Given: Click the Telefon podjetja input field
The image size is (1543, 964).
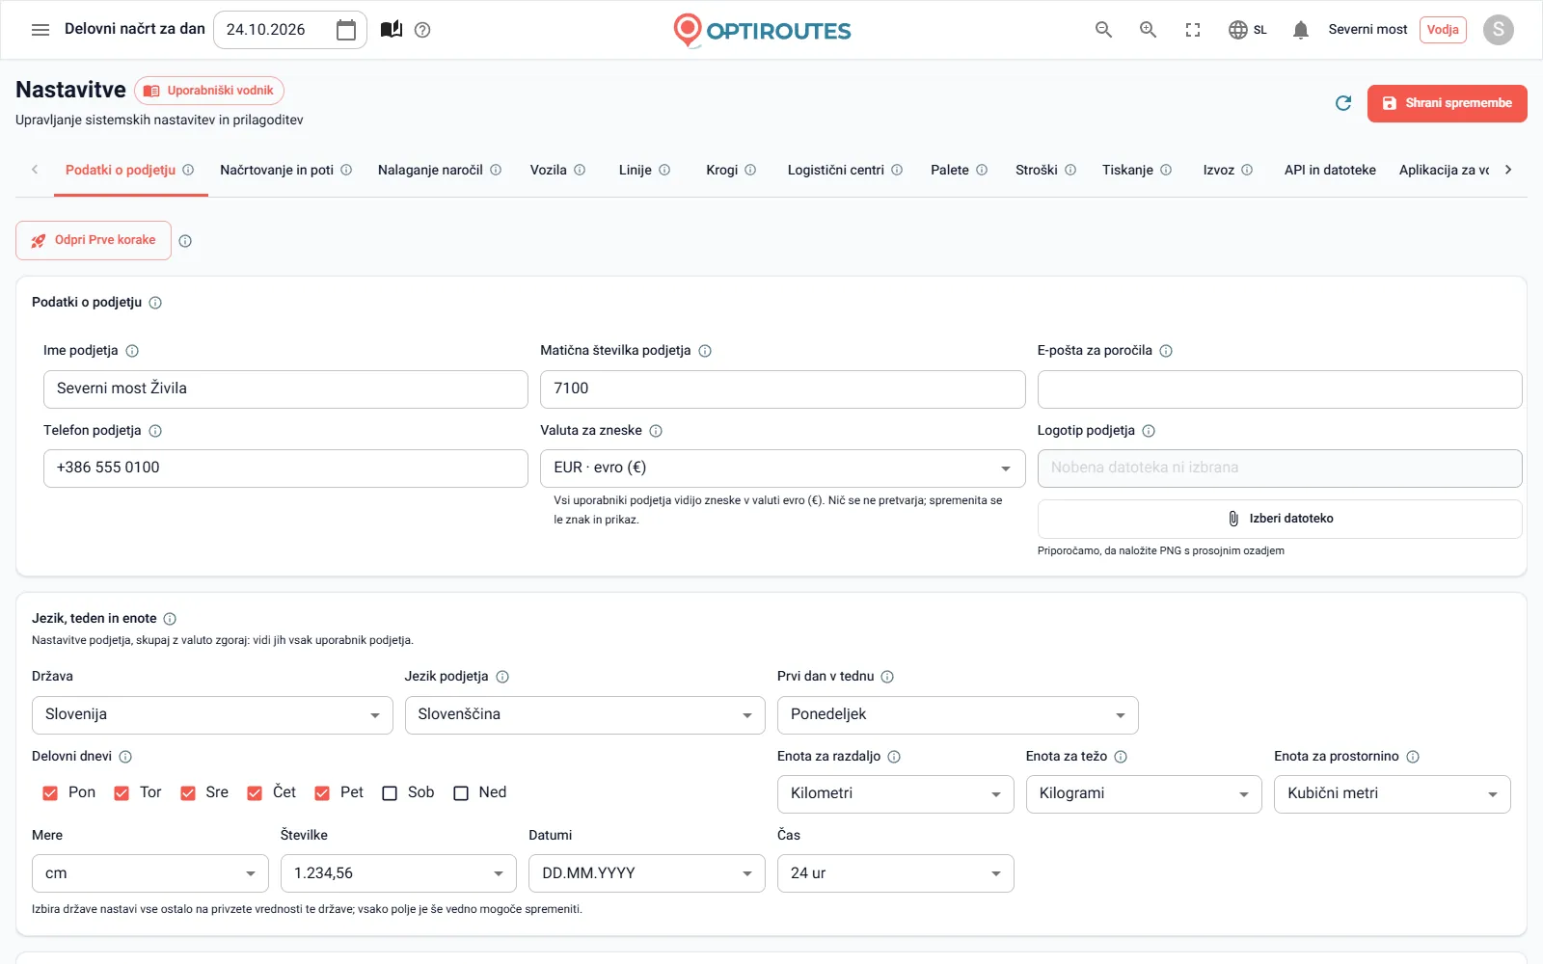Looking at the screenshot, I should pyautogui.click(x=285, y=469).
